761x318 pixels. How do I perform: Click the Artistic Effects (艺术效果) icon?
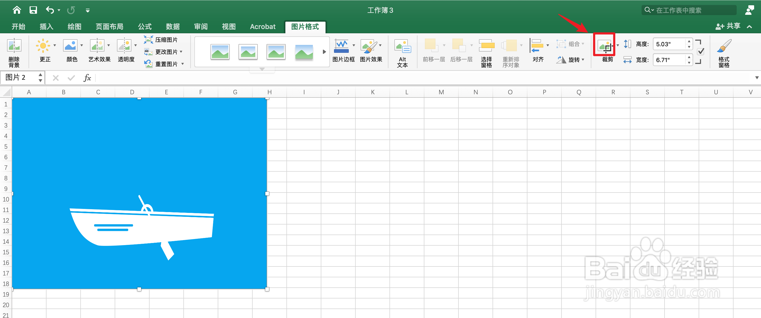point(97,46)
